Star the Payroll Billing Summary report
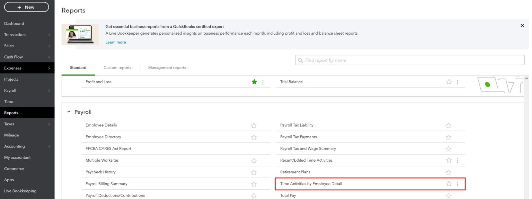532x199 pixels. coord(254,184)
